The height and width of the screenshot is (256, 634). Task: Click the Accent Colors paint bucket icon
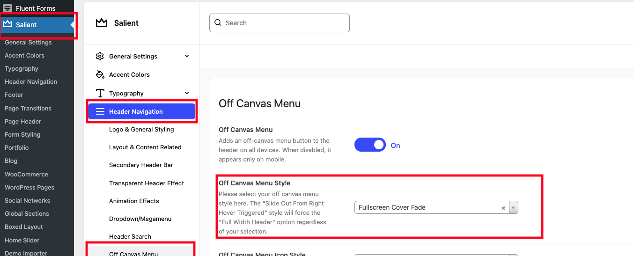tap(100, 74)
